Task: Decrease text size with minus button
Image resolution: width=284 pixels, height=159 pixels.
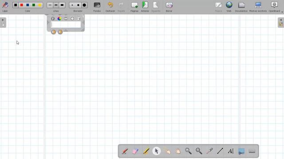Action: coord(66,19)
